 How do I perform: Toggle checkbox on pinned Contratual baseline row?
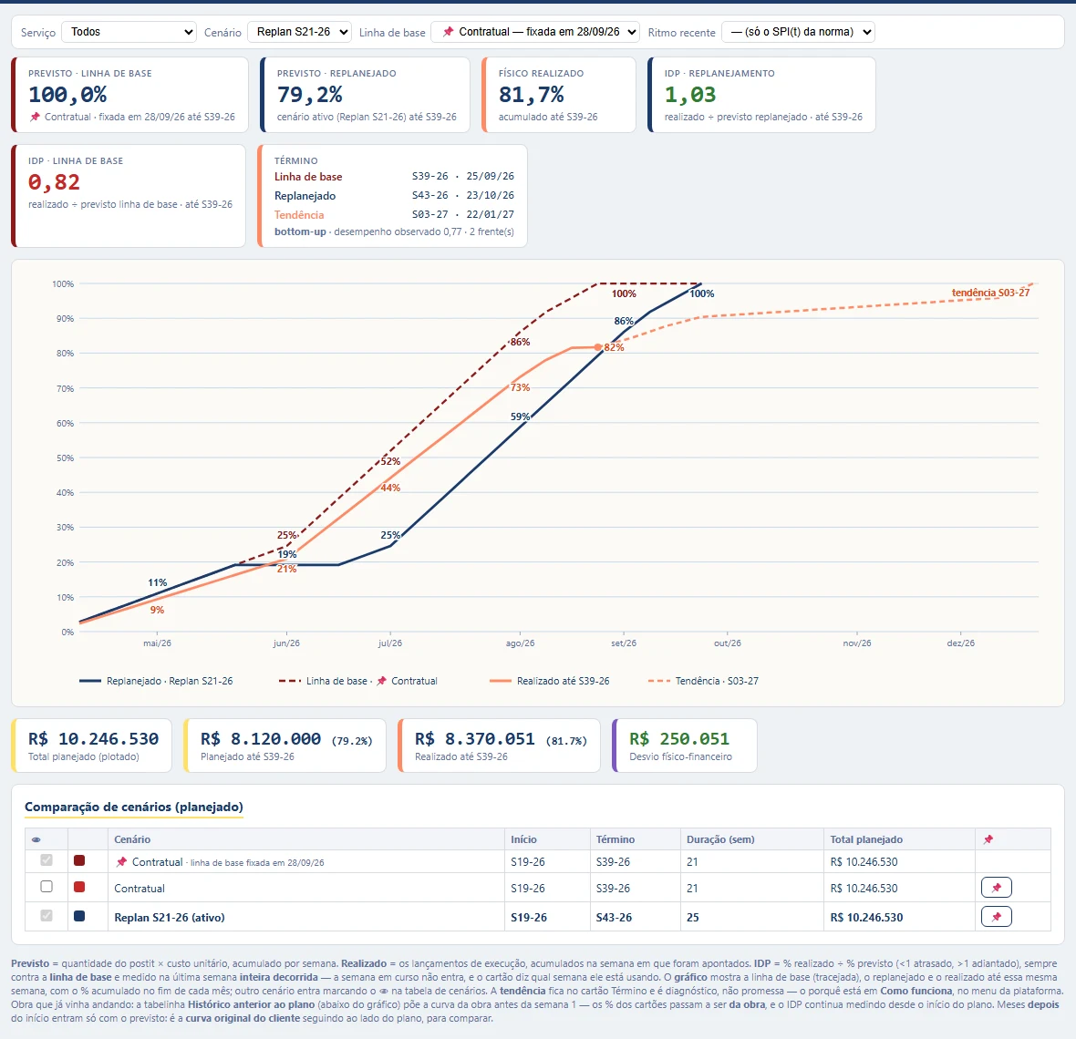(47, 860)
